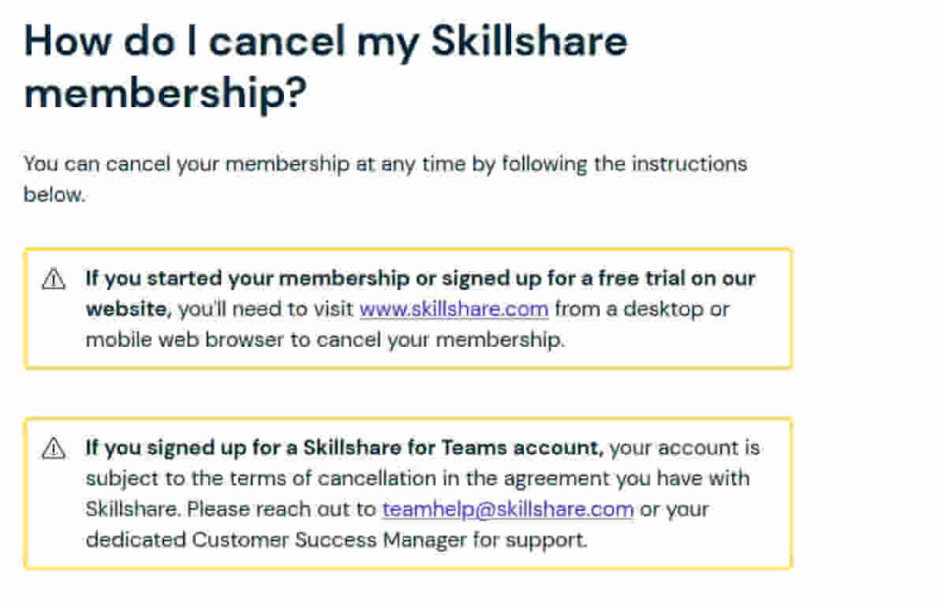Click bold word 'website,' in first notice
938x606 pixels.
tap(128, 309)
